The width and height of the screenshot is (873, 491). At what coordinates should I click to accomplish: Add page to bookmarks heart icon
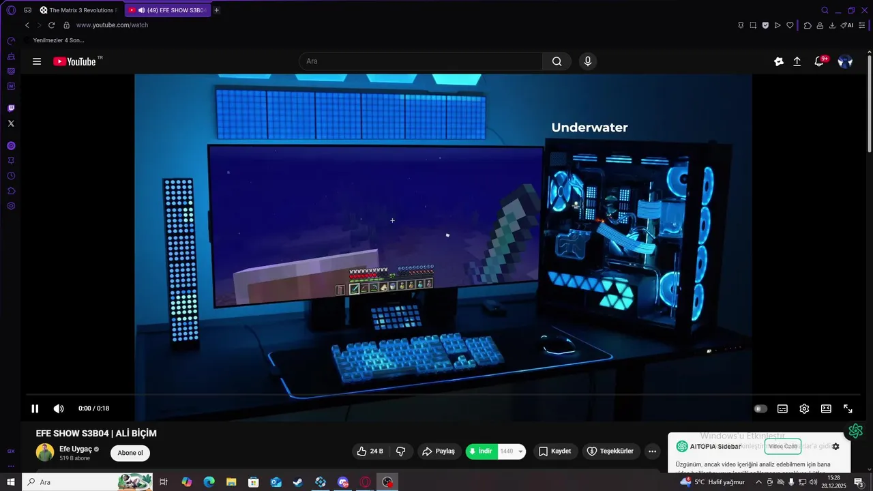[790, 25]
